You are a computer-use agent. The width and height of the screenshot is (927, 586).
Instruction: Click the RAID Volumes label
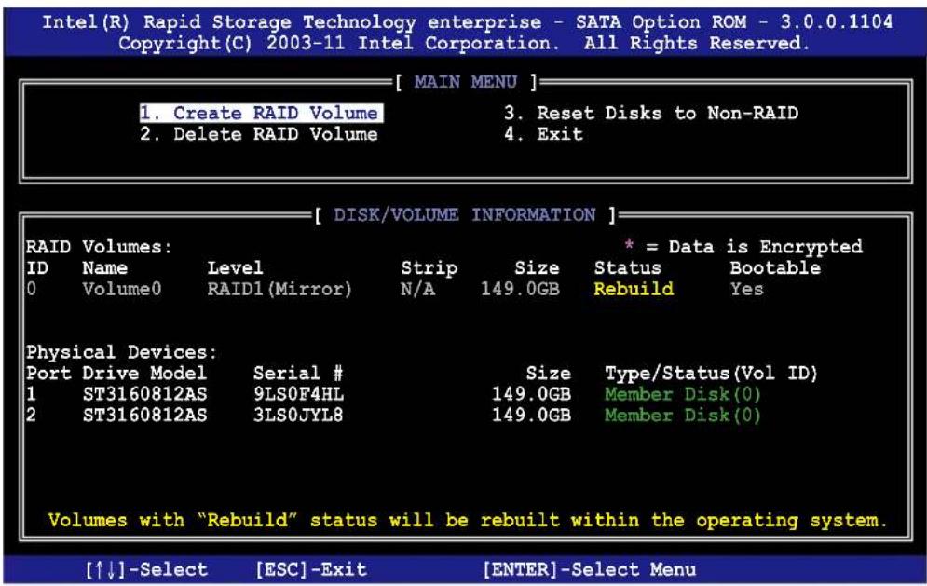click(99, 247)
